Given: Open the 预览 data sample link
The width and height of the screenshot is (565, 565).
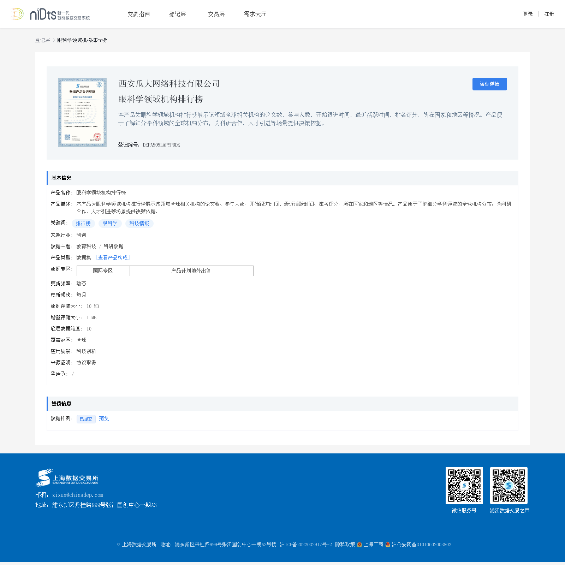Looking at the screenshot, I should tap(104, 419).
